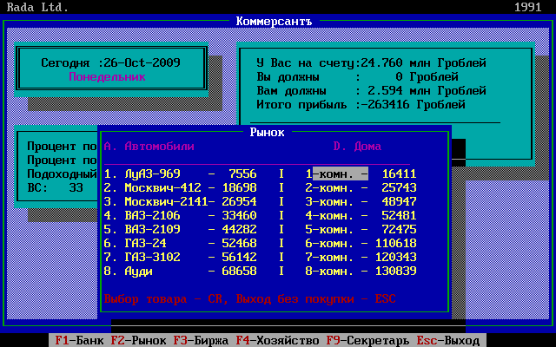556x347 pixels.
Task: Select the Ауди car row
Action: pyautogui.click(x=180, y=271)
